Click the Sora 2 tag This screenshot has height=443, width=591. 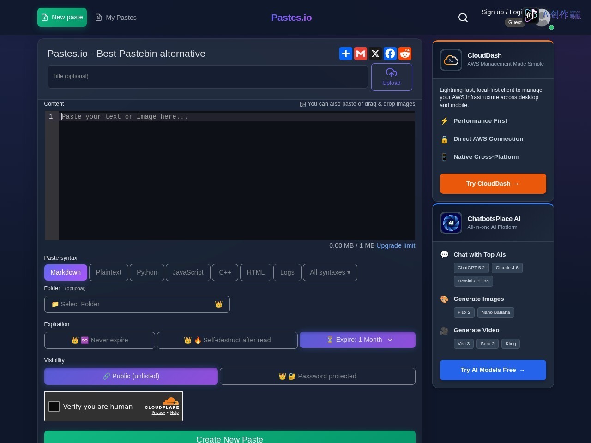(488, 344)
